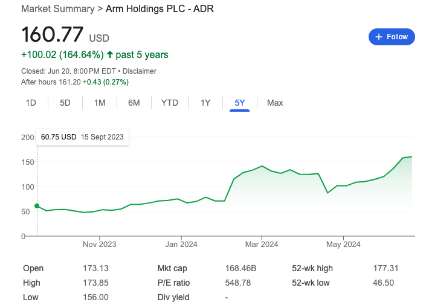This screenshot has height=308, width=426.
Task: Select the 1M range tab
Action: [100, 103]
